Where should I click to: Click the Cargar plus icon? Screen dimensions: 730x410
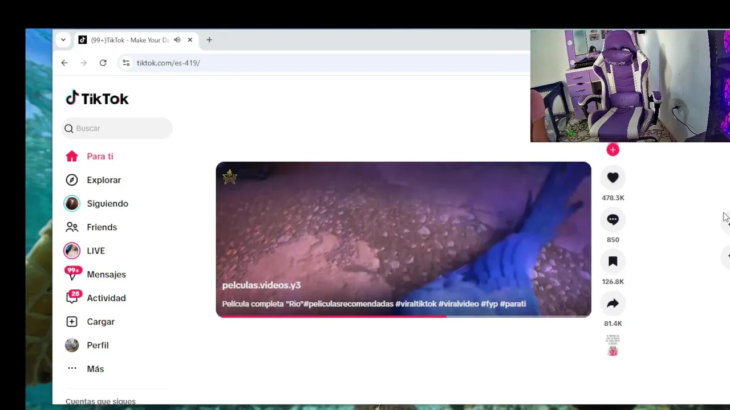coord(72,322)
